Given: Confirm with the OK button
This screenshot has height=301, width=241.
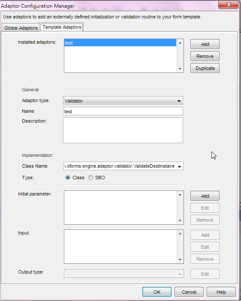Looking at the screenshot, I should [157, 292].
